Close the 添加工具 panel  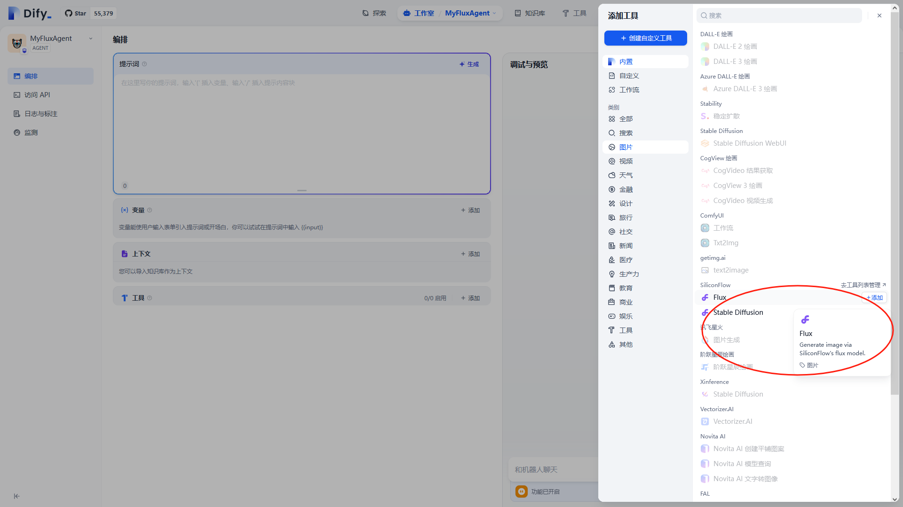pos(879,16)
